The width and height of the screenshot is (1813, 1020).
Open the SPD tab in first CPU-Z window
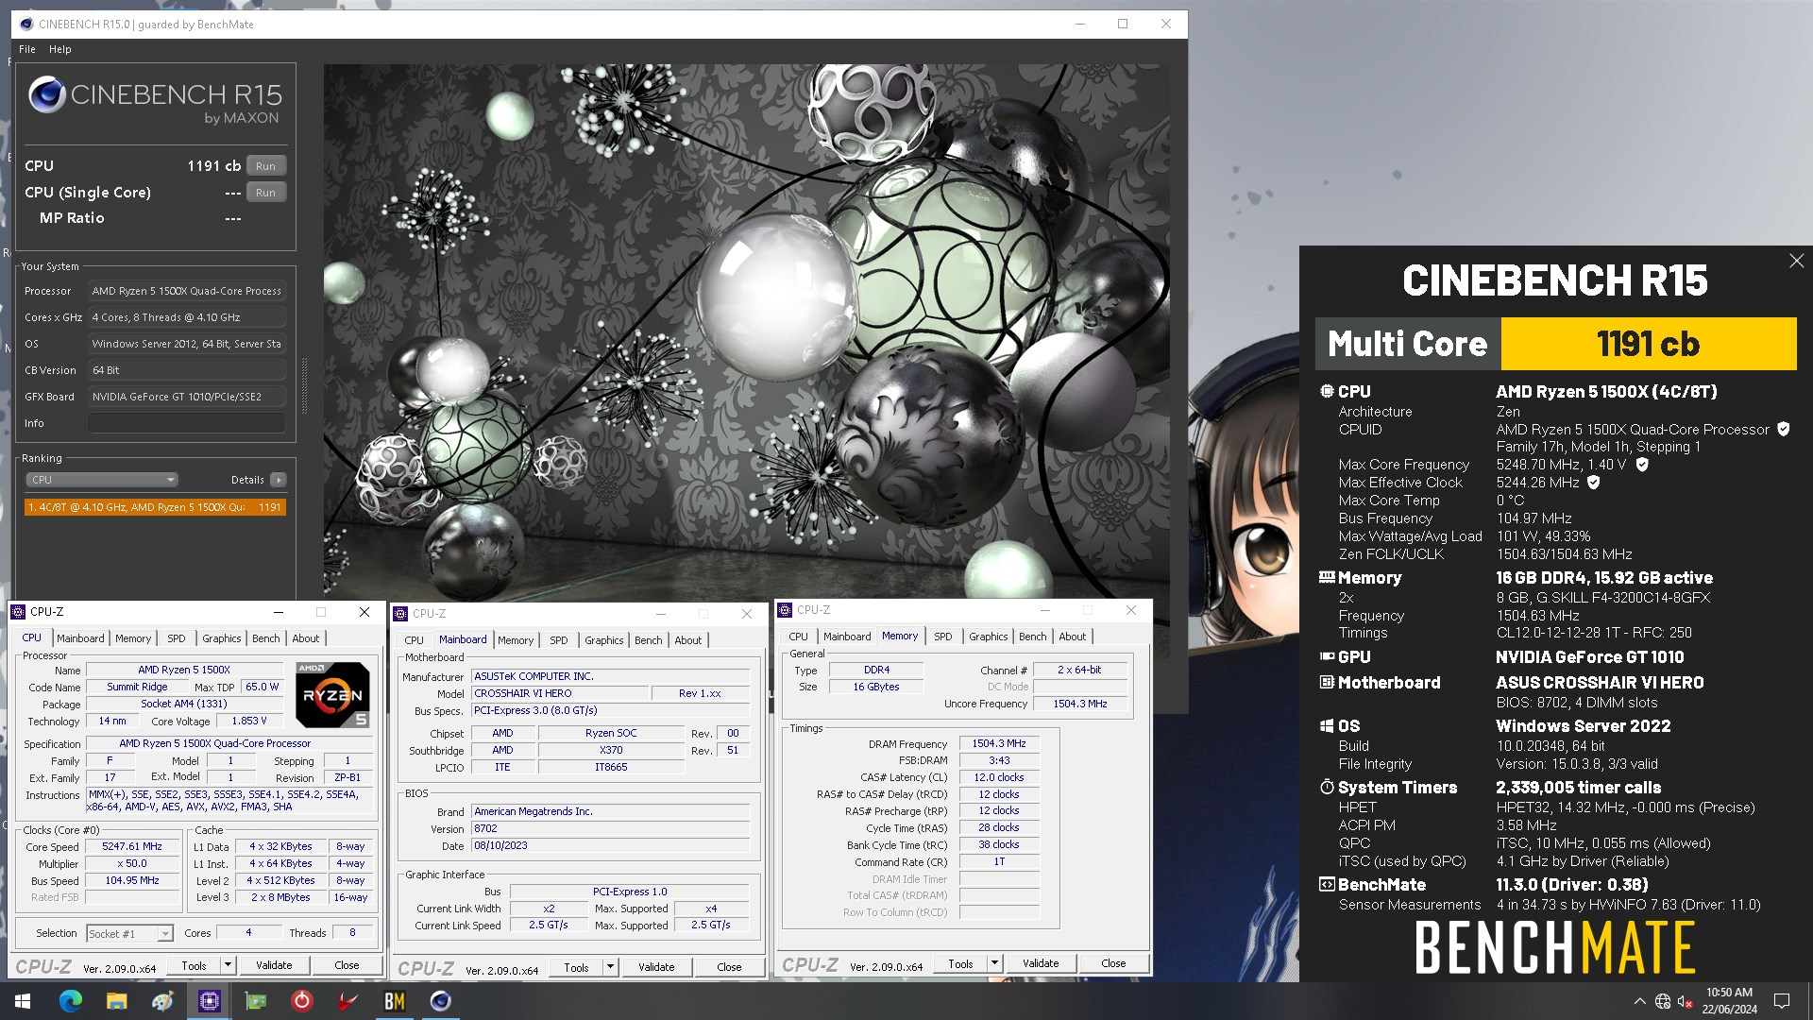(x=177, y=638)
